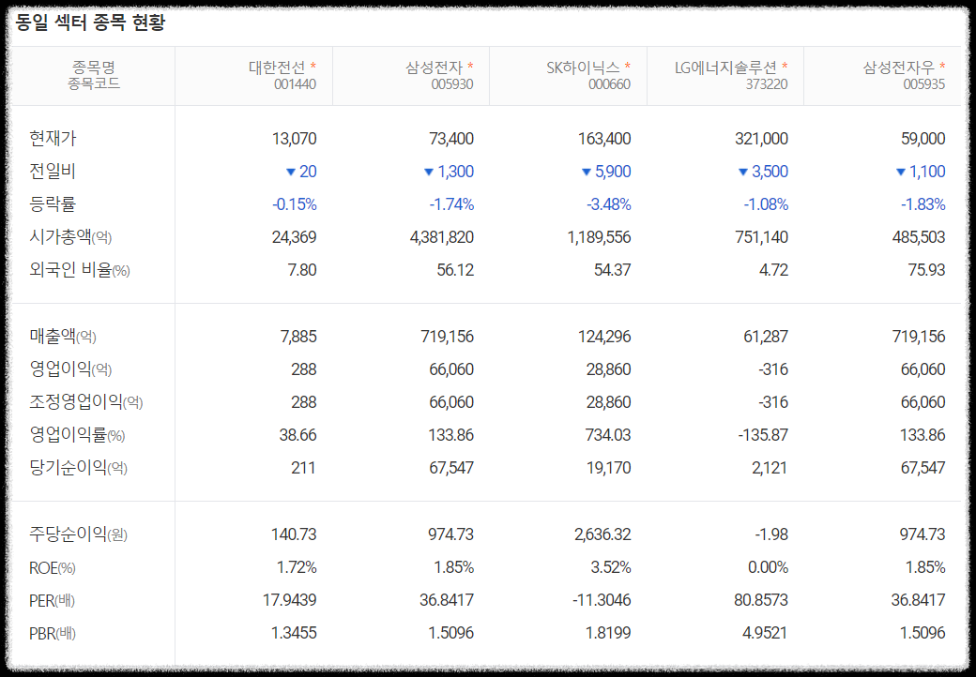Click net income value 211

coord(303,468)
